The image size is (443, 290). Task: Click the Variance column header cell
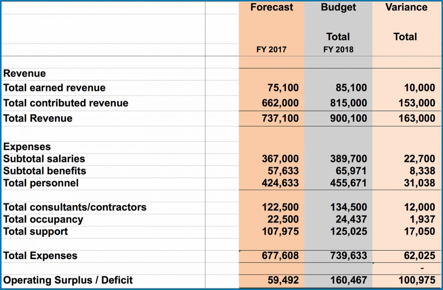coord(406,7)
